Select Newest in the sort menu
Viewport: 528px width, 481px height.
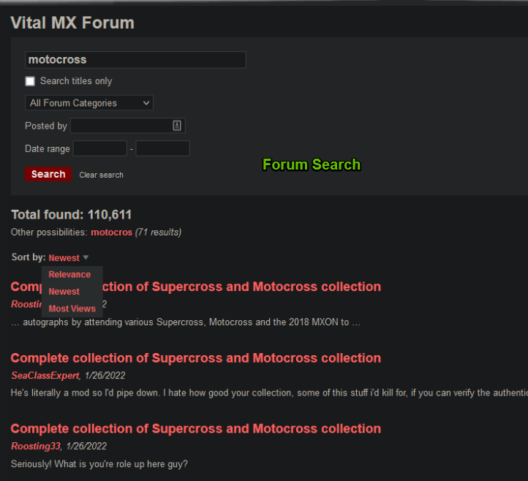[64, 292]
